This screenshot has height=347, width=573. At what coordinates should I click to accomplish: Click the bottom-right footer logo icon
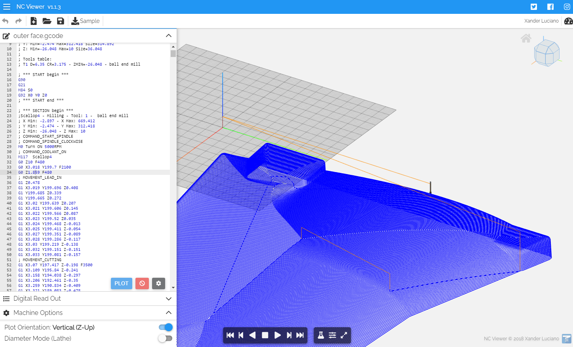[567, 339]
